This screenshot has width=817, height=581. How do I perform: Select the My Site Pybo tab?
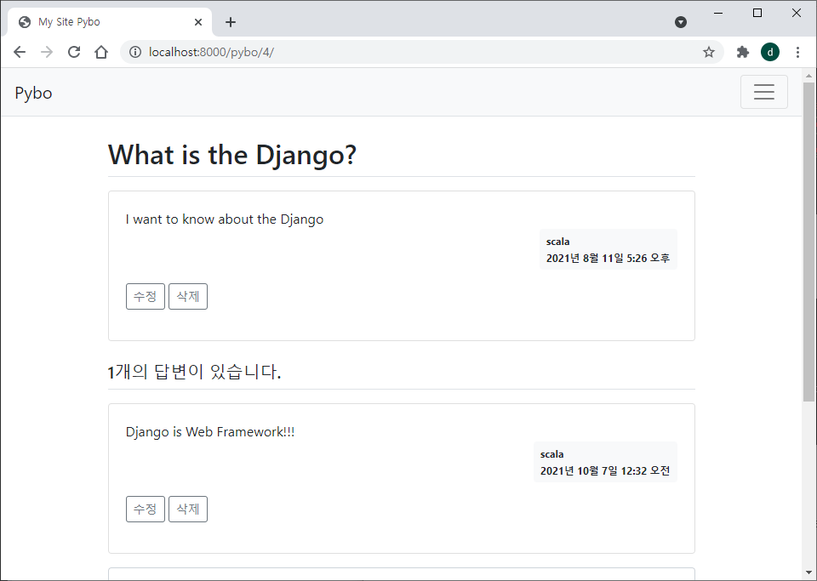(x=110, y=22)
